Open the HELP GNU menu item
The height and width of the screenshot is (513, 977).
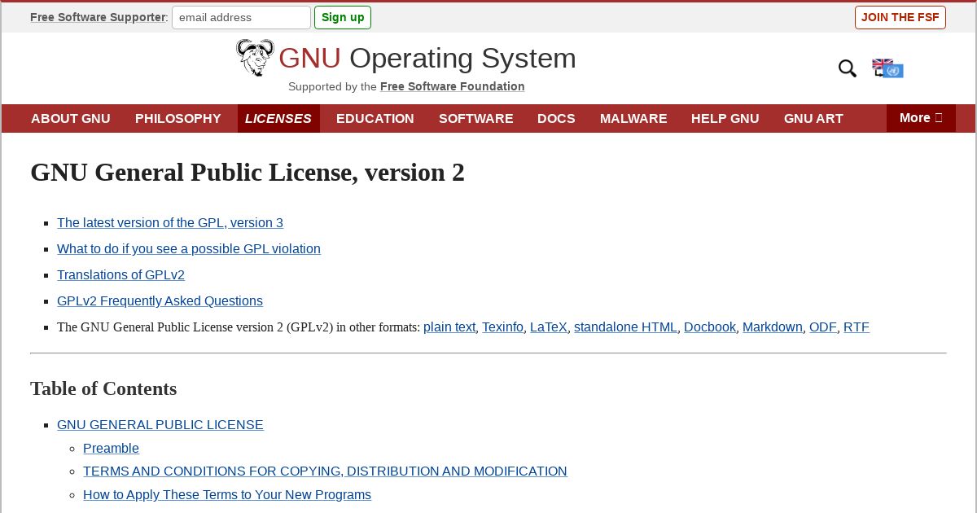tap(725, 118)
